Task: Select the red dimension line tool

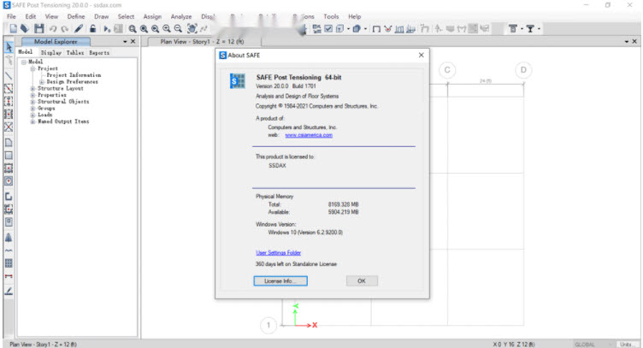Action: click(9, 276)
